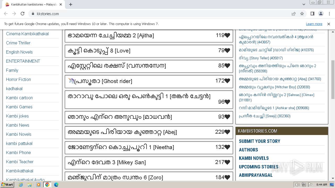Launch Internet Explorer from taskbar
This screenshot has height=188, width=335.
[x=21, y=185]
